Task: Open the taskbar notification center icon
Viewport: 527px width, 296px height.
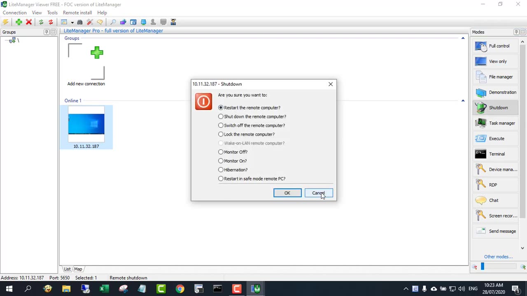Action: click(515, 289)
